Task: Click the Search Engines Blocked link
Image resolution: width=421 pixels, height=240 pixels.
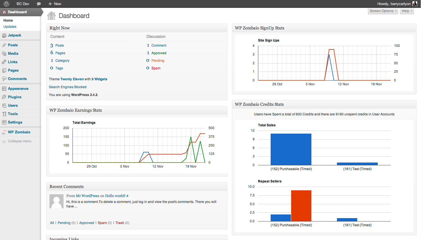Action: pyautogui.click(x=68, y=87)
